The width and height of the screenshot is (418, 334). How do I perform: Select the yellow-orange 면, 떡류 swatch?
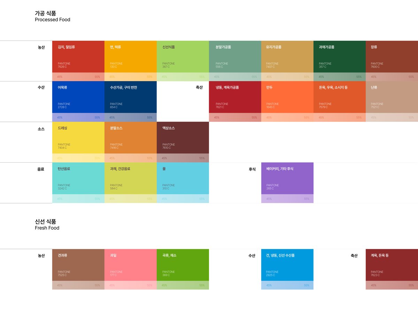tap(130, 56)
